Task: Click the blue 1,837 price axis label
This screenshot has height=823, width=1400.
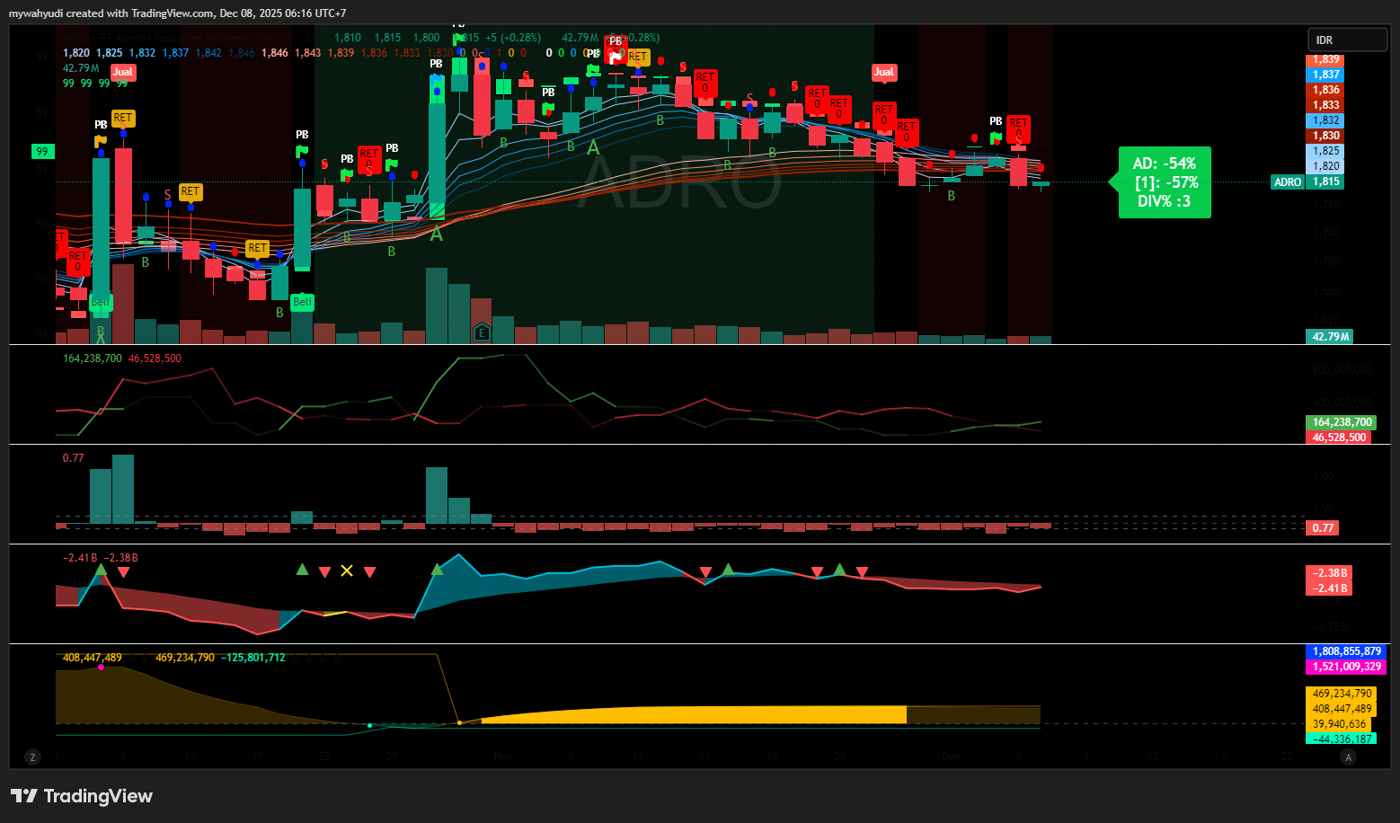Action: 1326,75
